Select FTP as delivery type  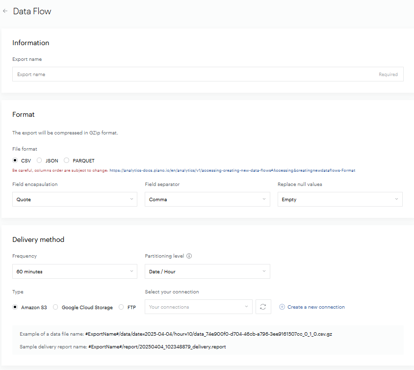pyautogui.click(x=122, y=307)
